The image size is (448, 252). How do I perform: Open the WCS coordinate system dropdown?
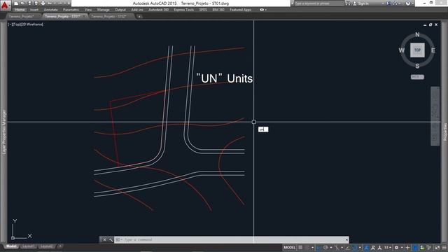tap(417, 77)
